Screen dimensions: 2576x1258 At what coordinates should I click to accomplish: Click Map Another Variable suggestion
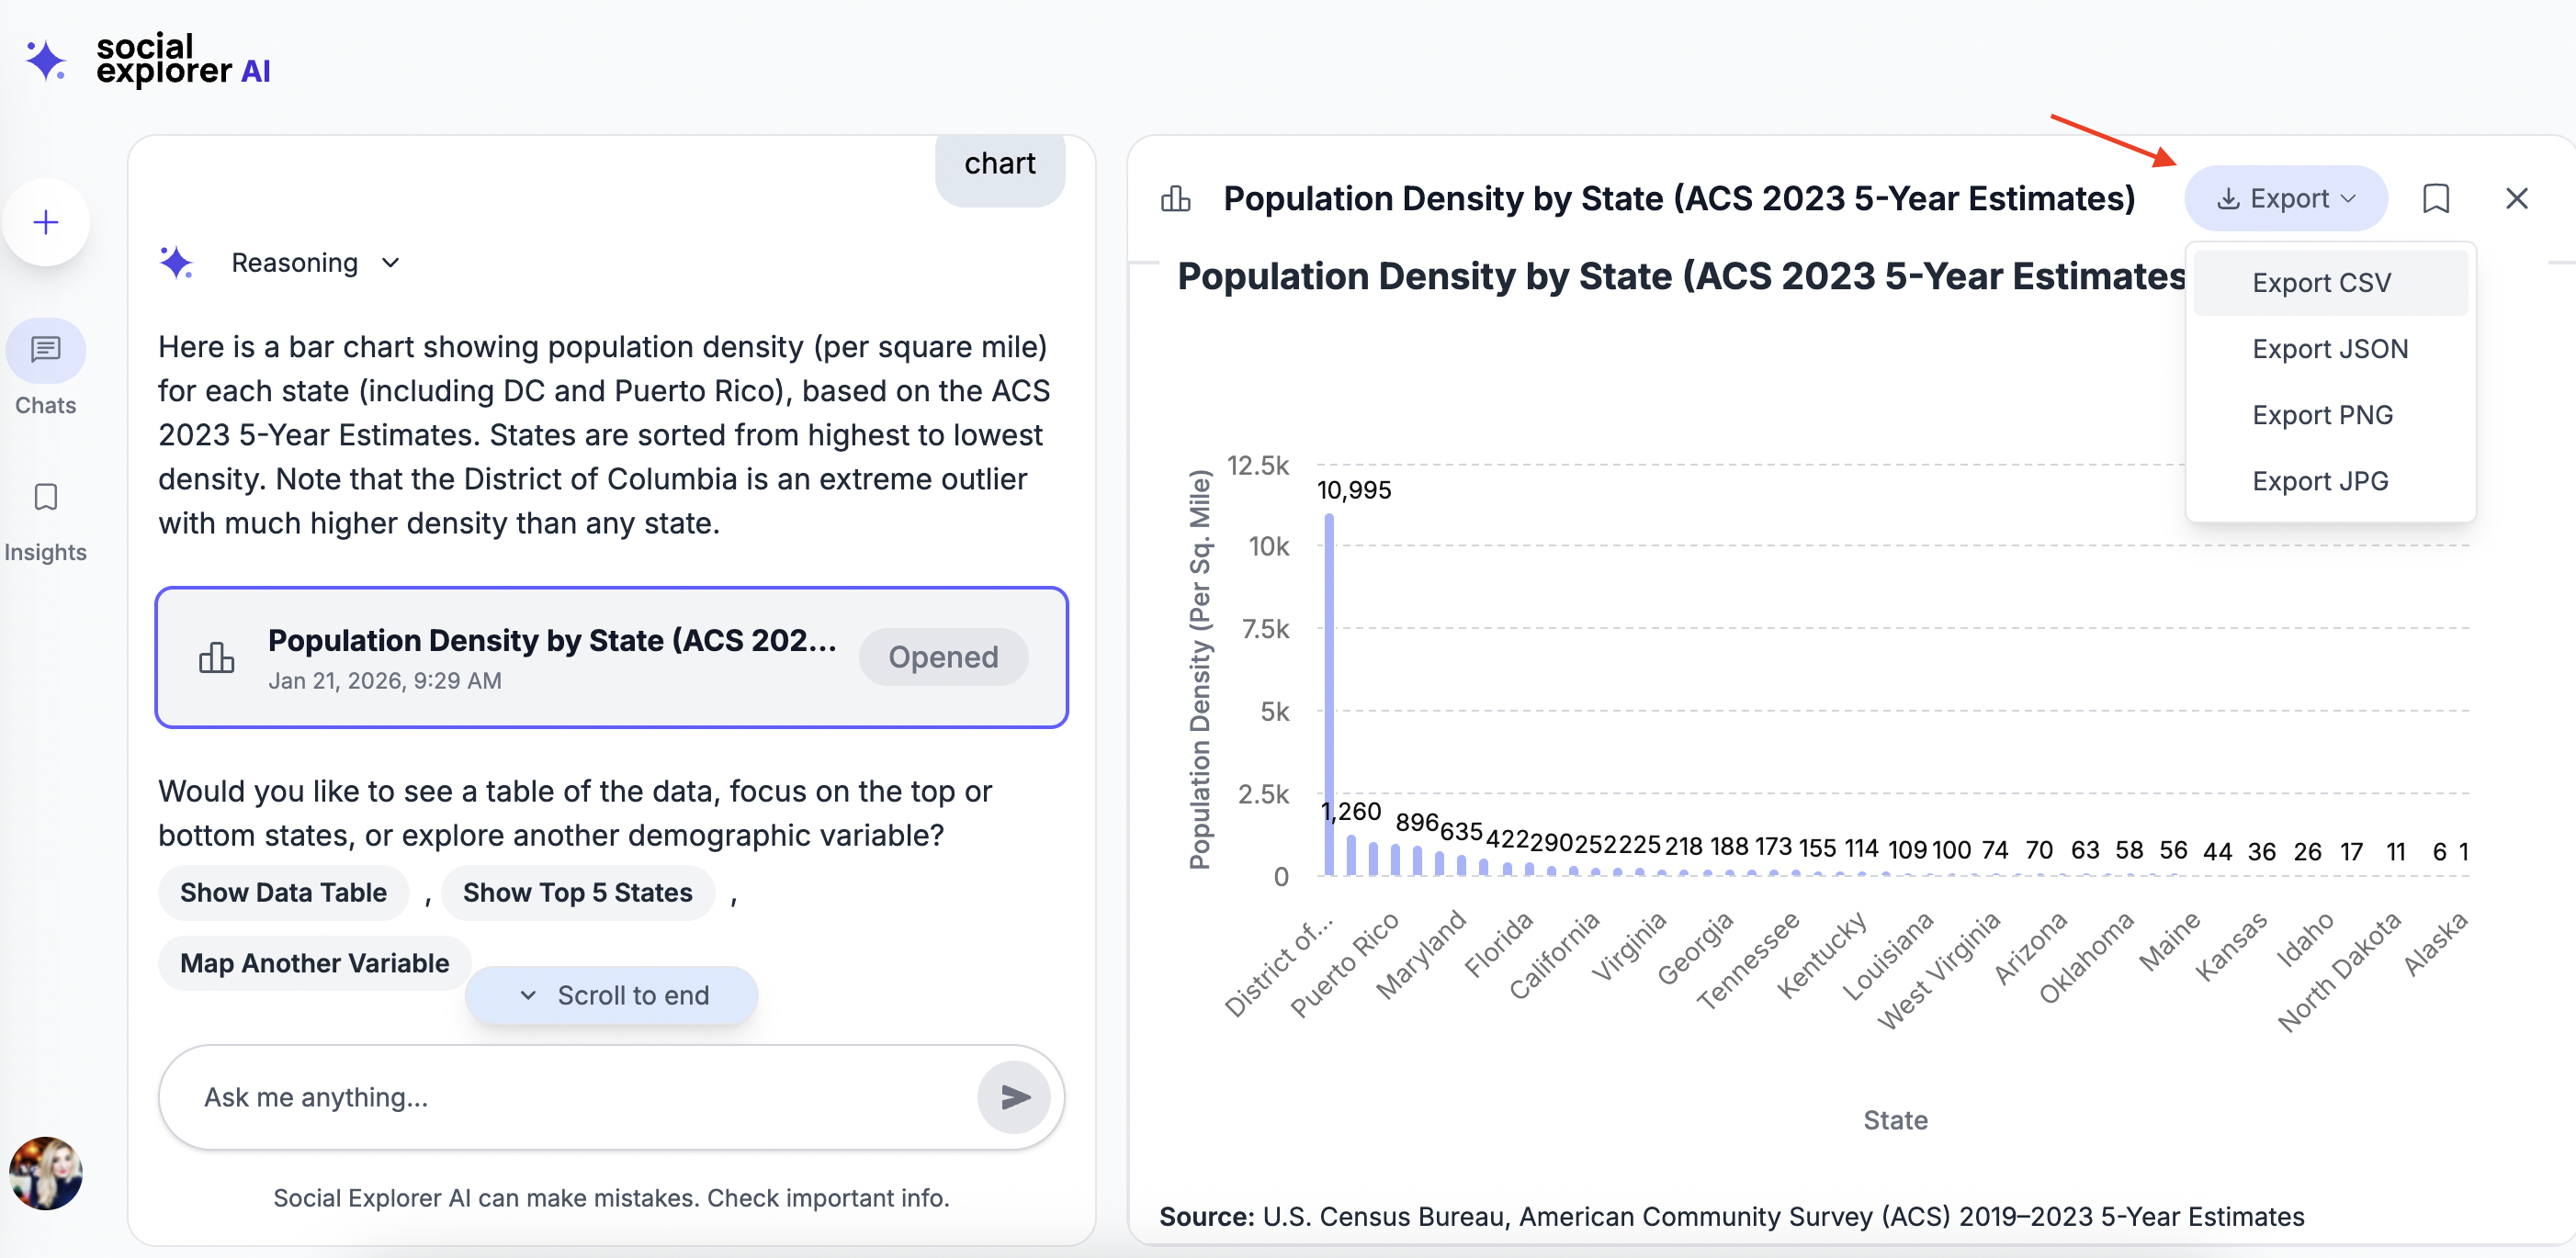pos(314,963)
